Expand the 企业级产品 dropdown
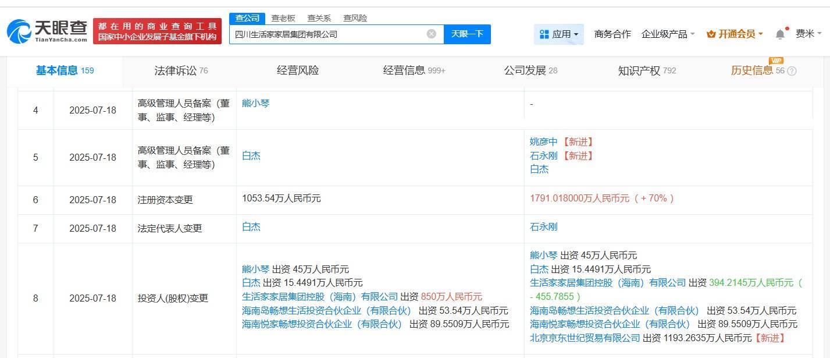This screenshot has width=830, height=358. click(x=668, y=34)
